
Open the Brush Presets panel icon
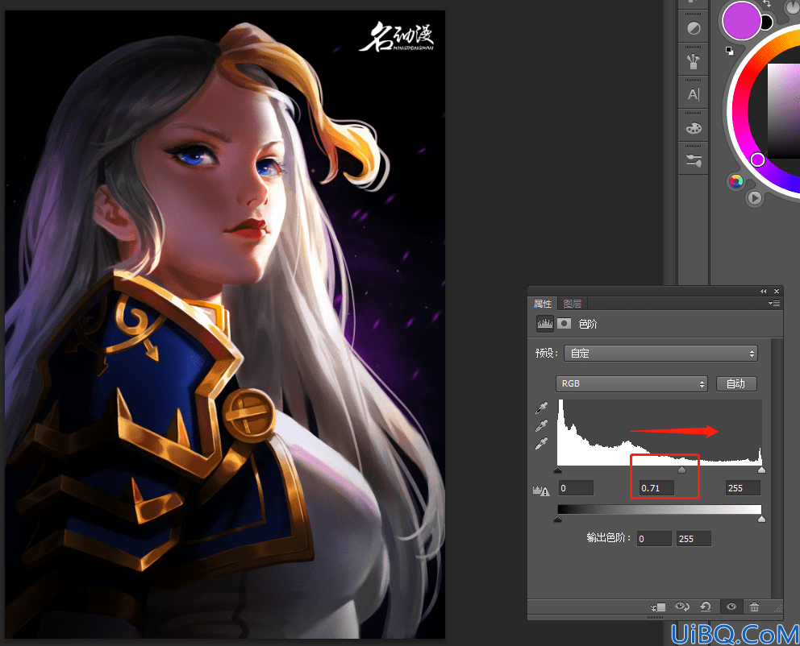[x=693, y=62]
